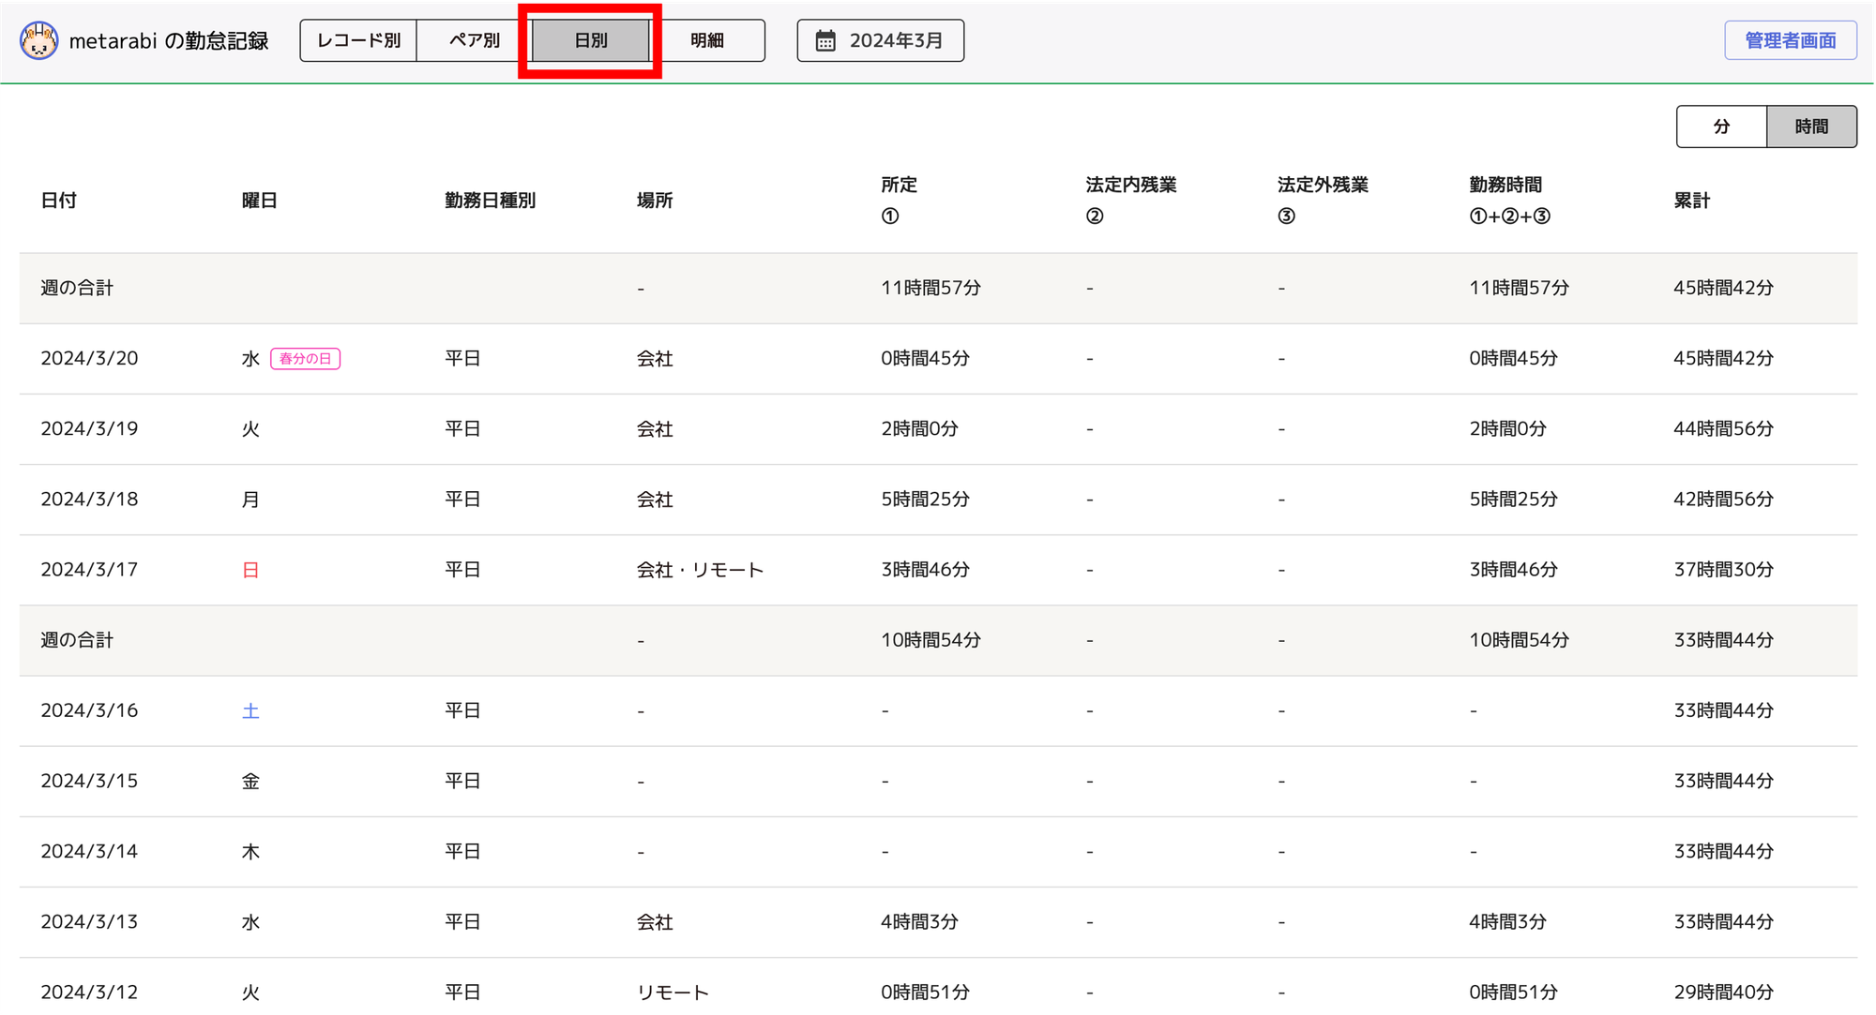The image size is (1876, 1015).
Task: Click 3時間46分 in the 勤務時間 column
Action: 1513,570
